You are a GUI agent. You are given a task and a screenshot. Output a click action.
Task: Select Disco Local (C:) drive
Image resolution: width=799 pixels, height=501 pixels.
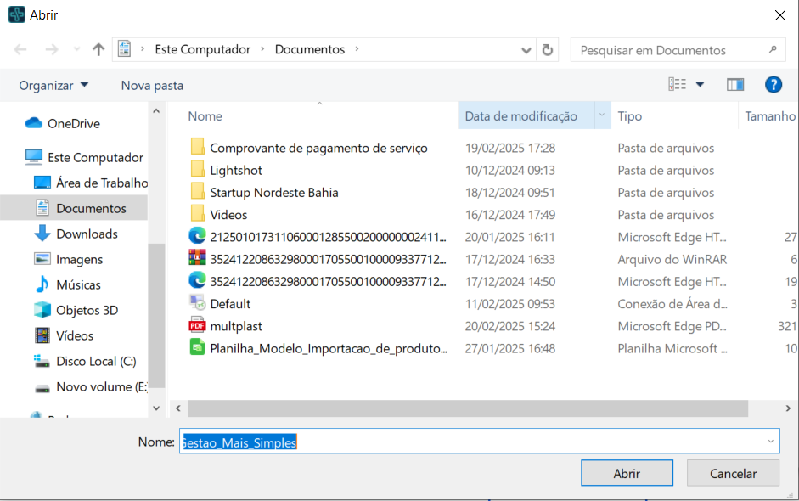click(x=95, y=362)
